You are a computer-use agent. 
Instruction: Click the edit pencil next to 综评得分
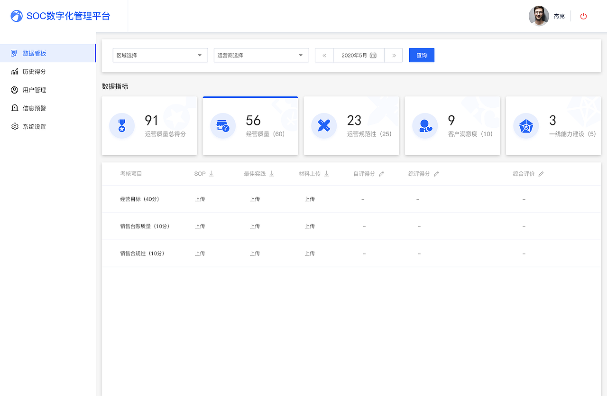pos(436,174)
